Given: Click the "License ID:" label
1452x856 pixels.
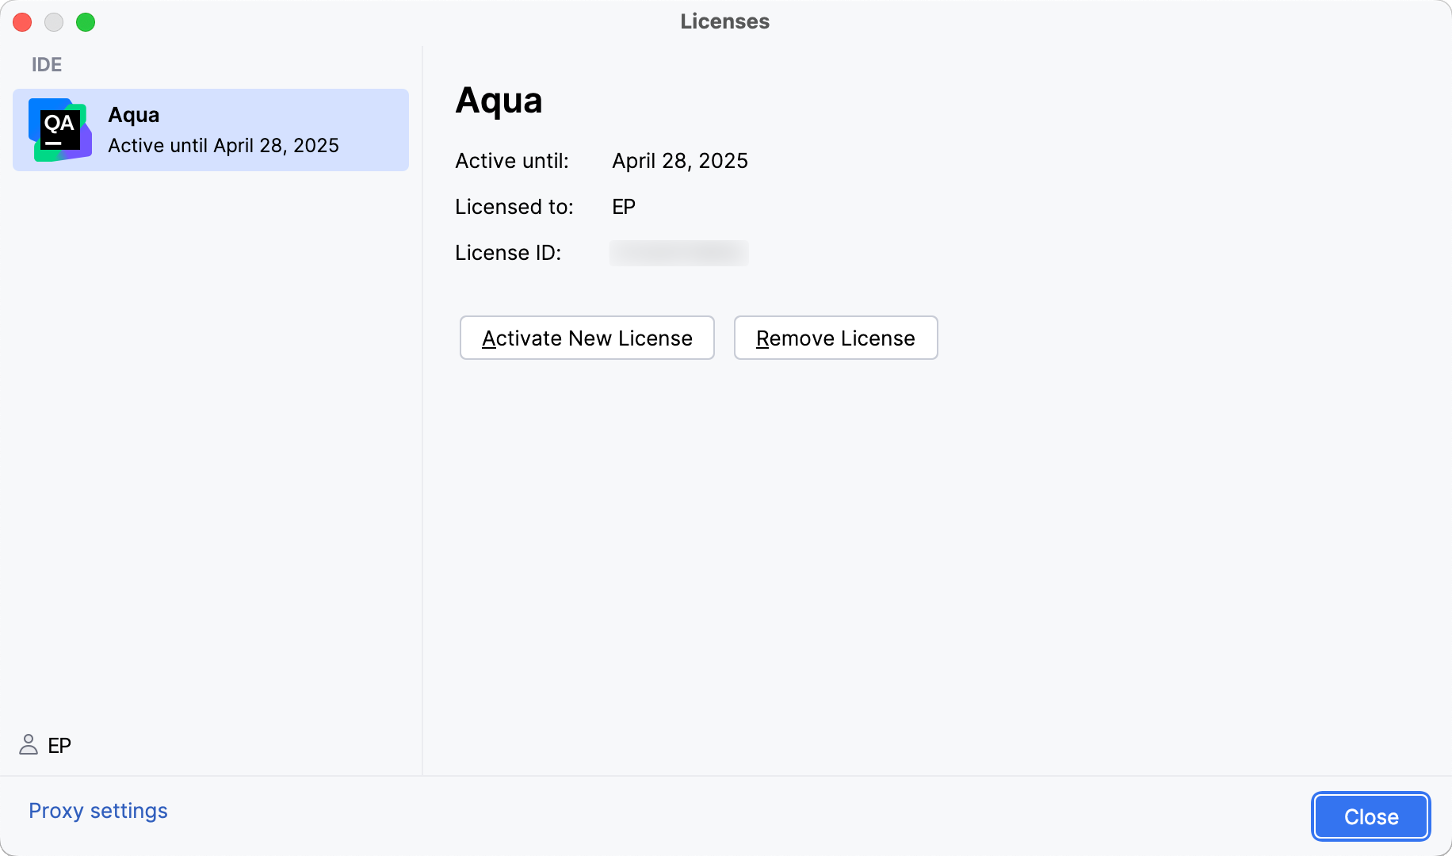Looking at the screenshot, I should 508,253.
